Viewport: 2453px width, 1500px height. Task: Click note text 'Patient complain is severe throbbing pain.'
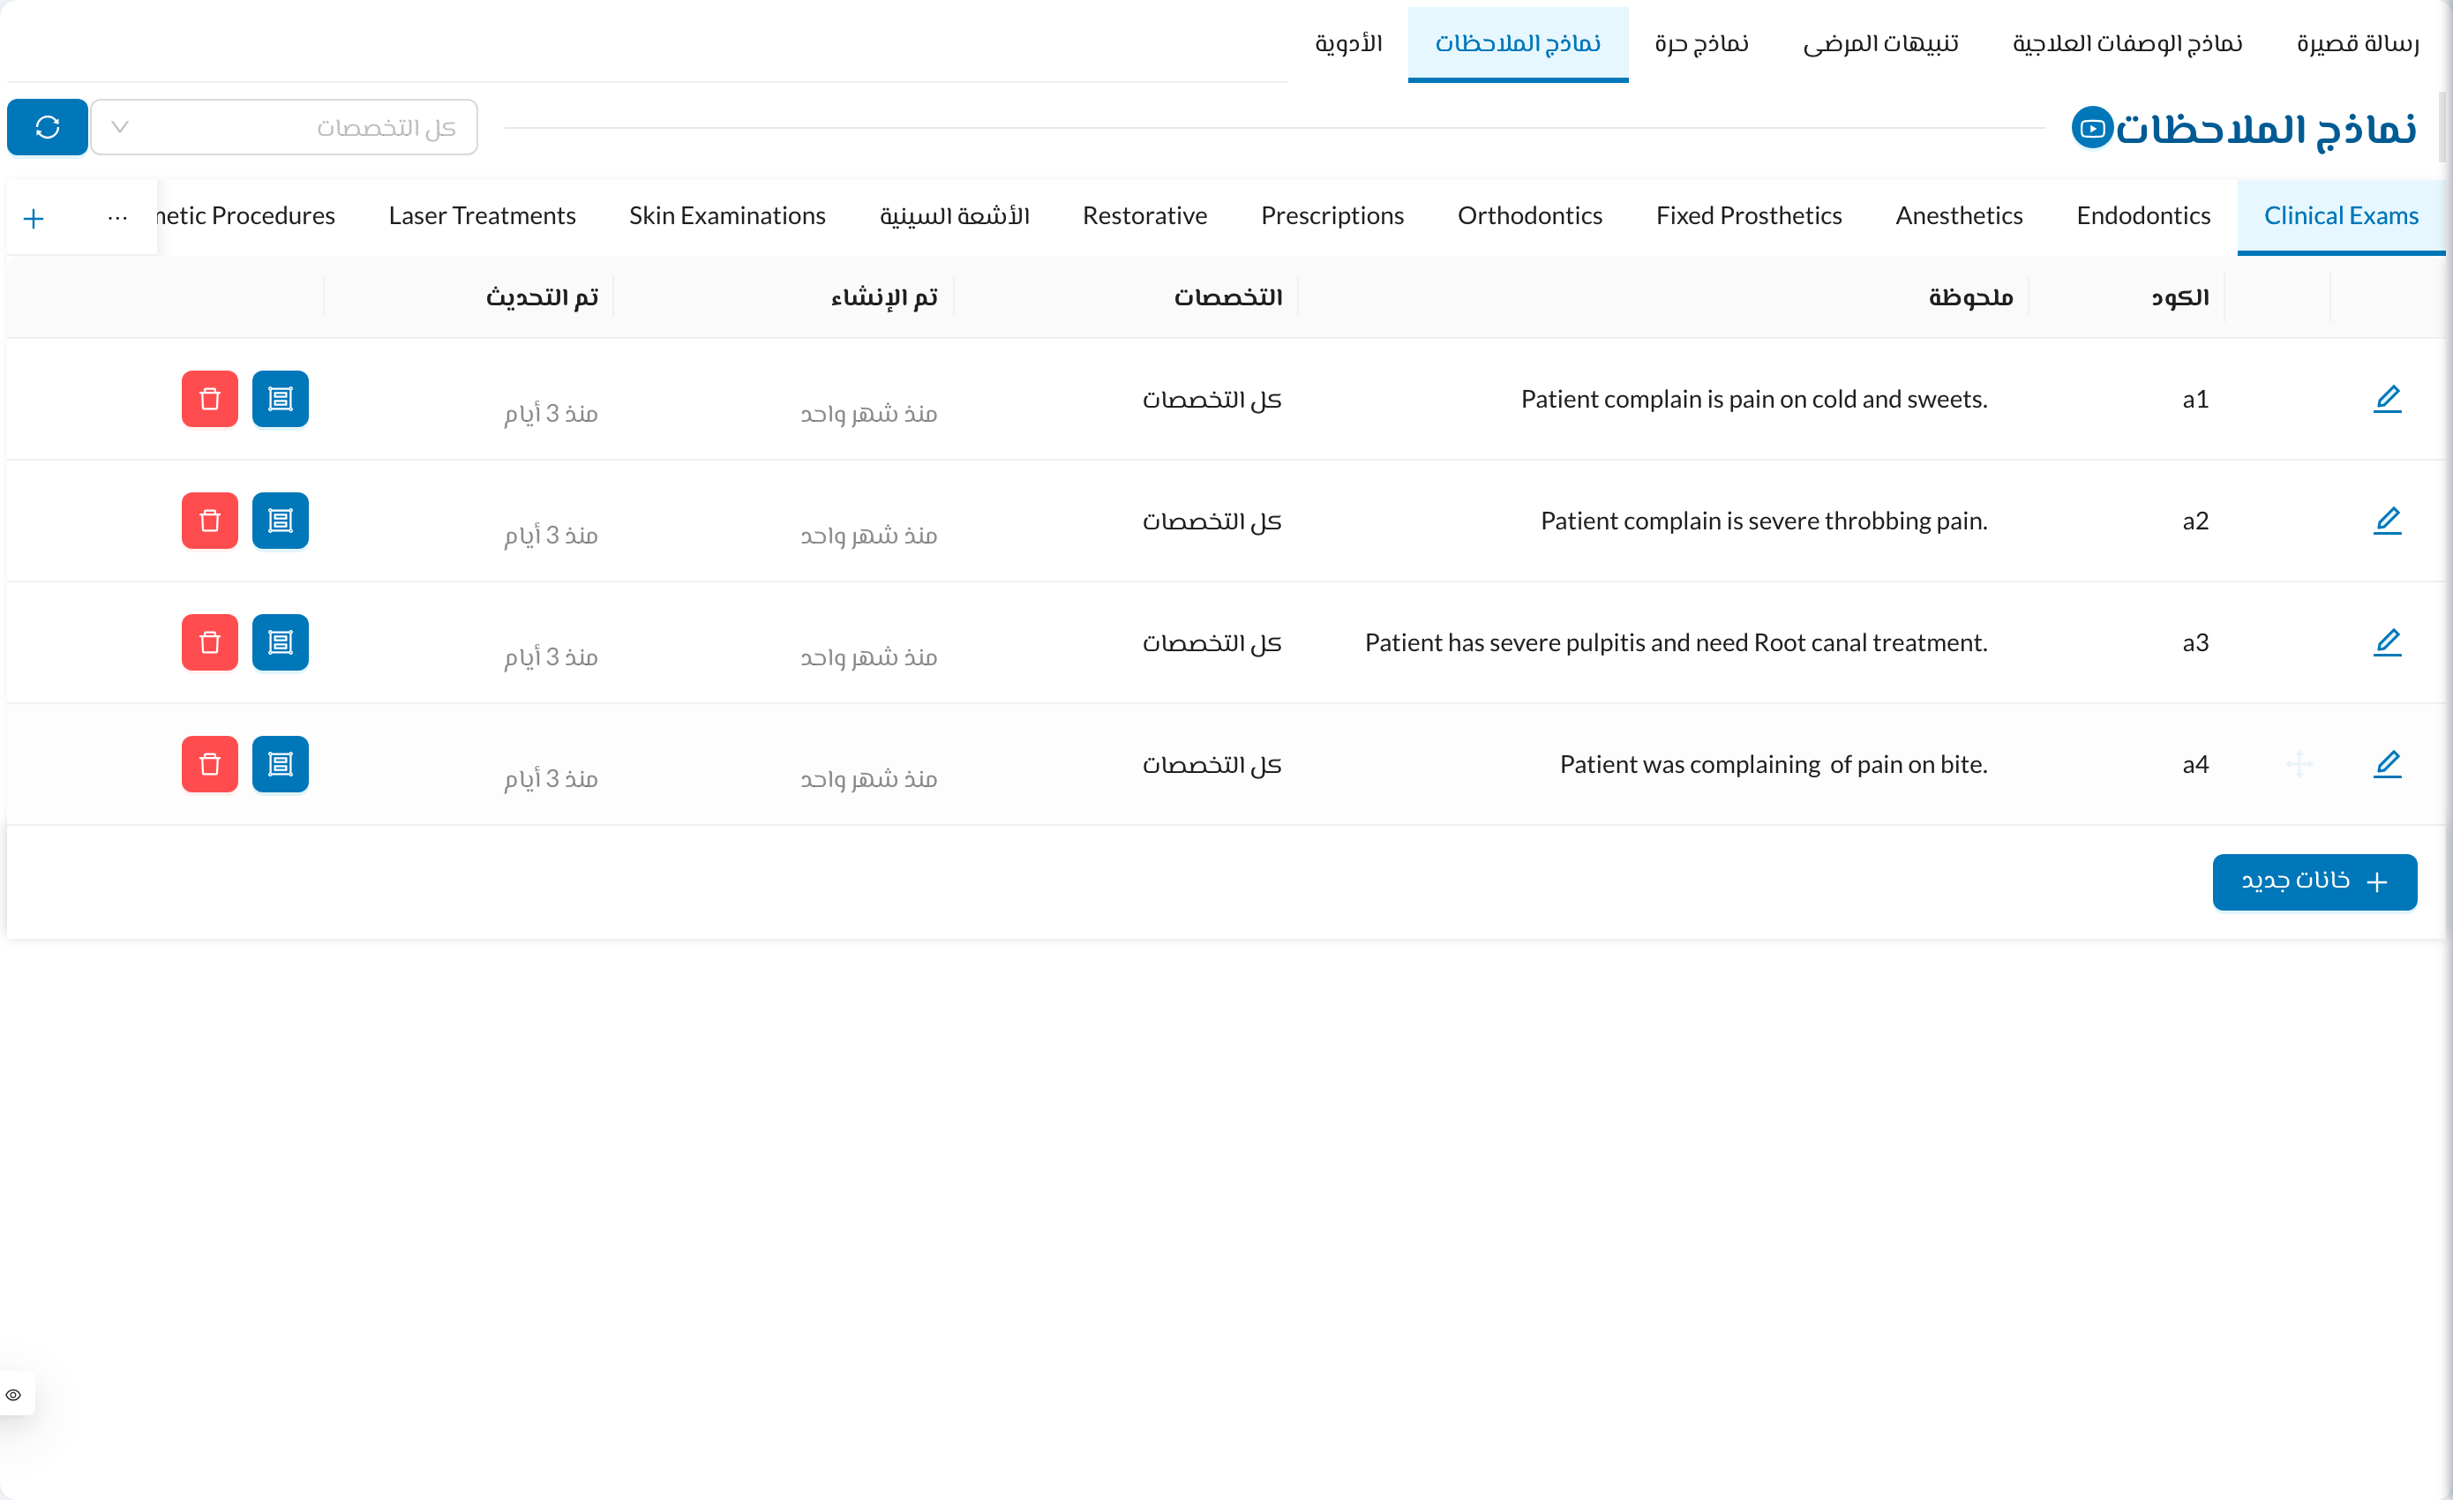1763,521
